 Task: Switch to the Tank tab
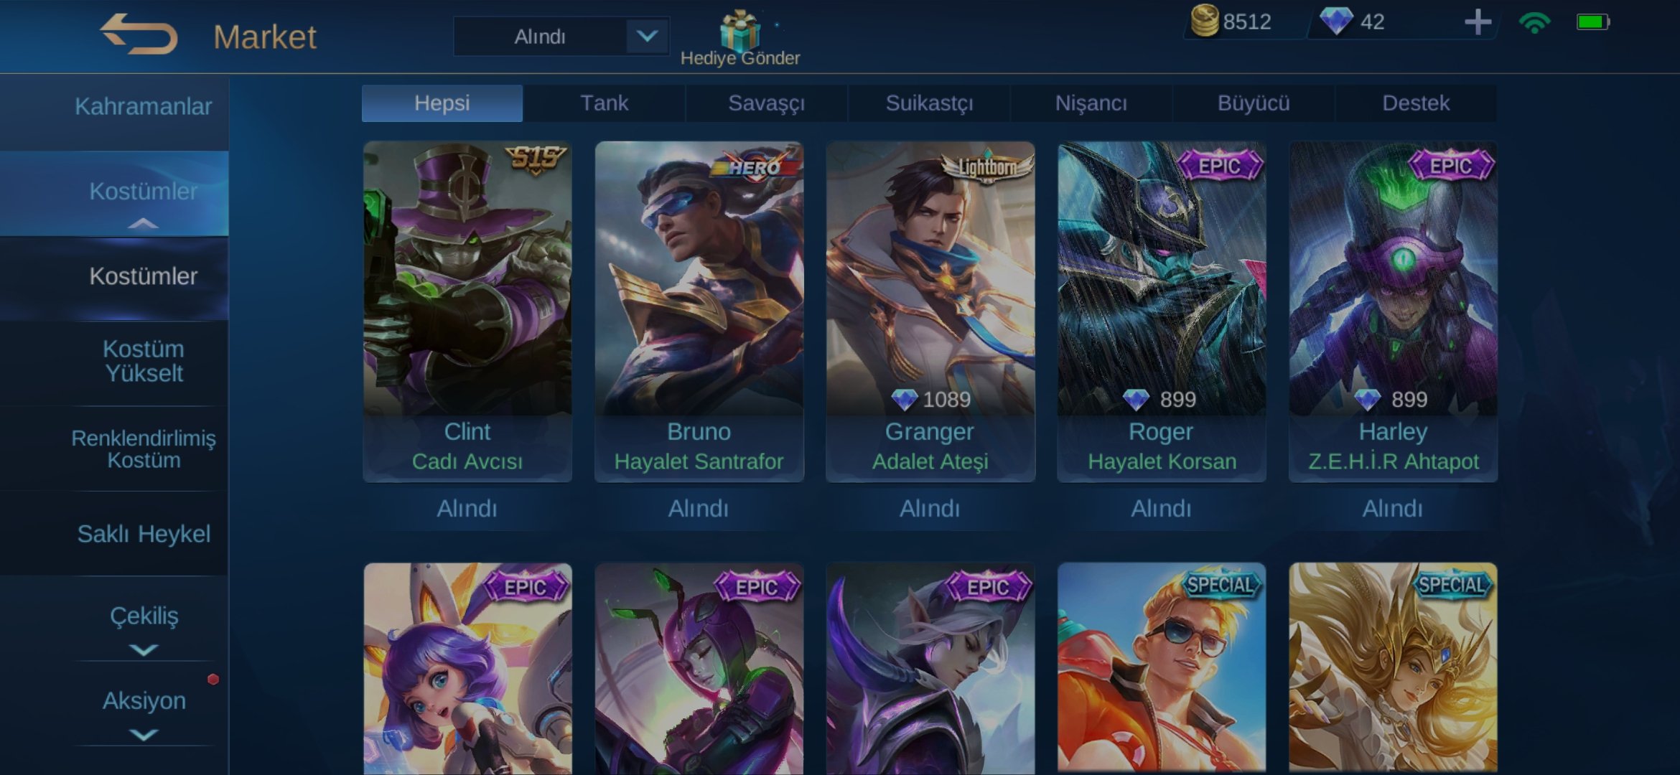tap(604, 103)
